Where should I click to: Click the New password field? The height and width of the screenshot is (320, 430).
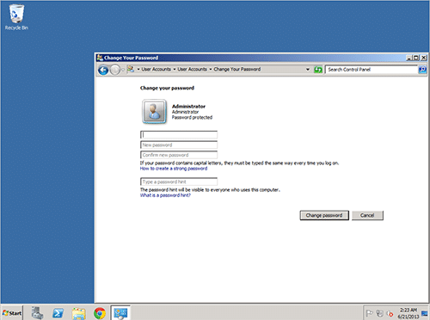[x=179, y=145]
